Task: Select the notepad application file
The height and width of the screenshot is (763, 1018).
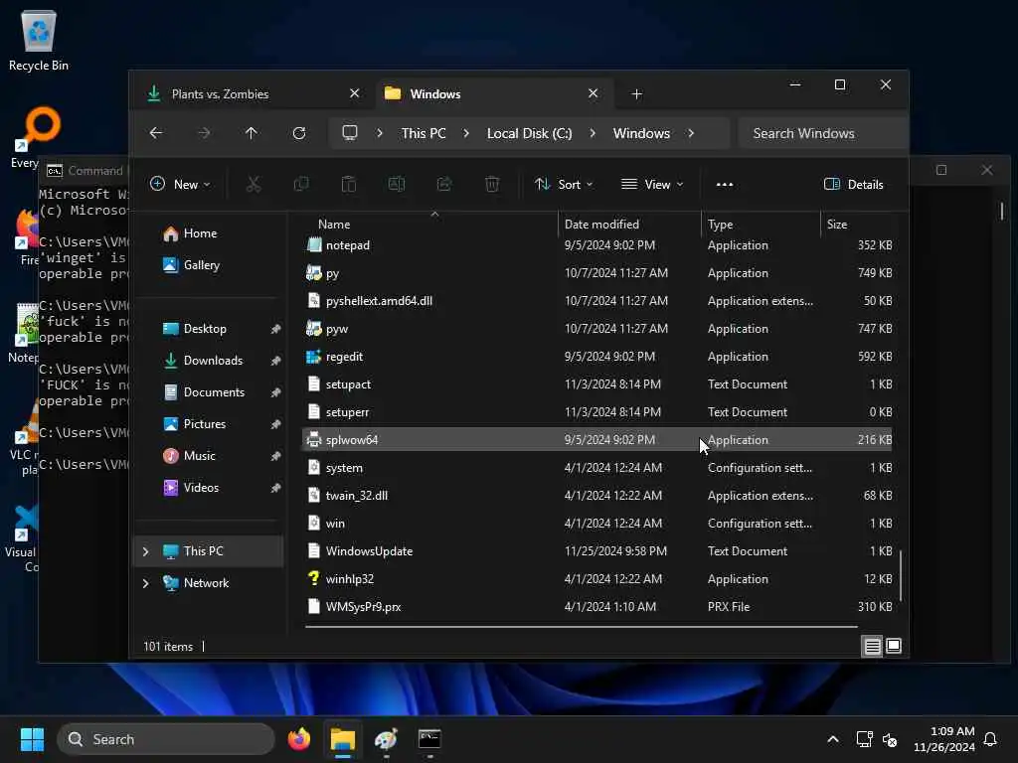Action: tap(597, 246)
